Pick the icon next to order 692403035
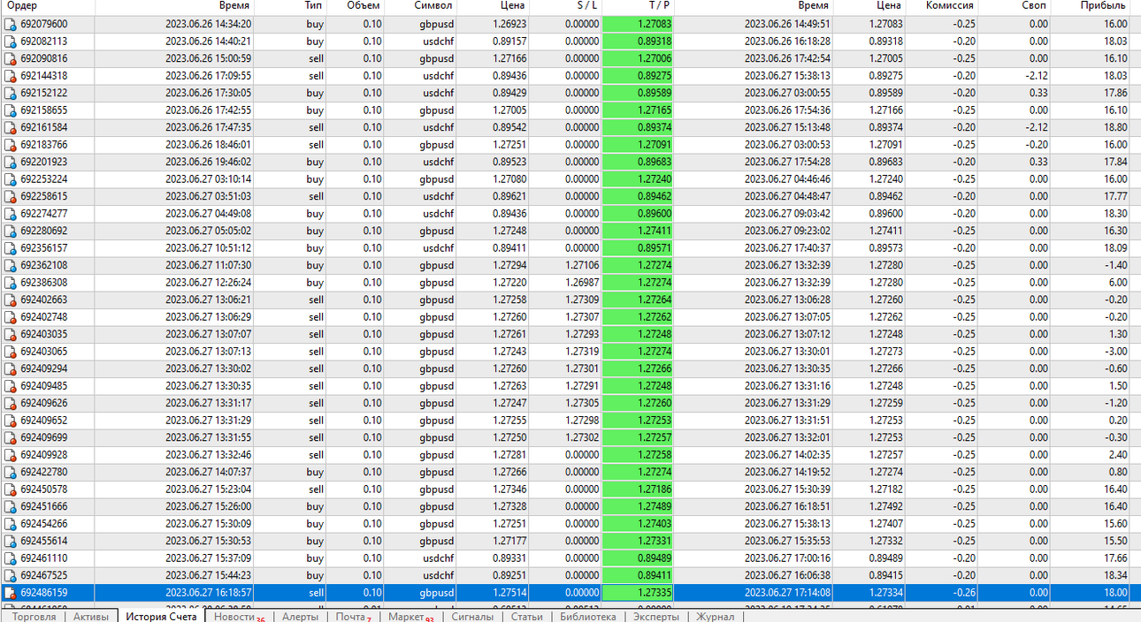This screenshot has height=622, width=1141. click(x=11, y=335)
